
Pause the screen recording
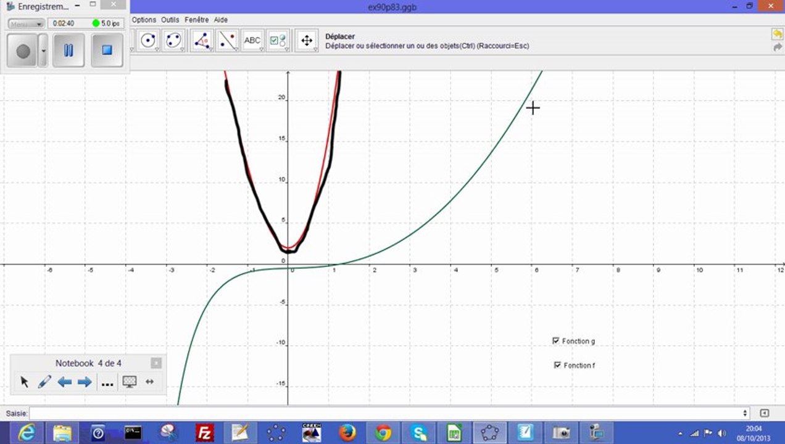(69, 51)
